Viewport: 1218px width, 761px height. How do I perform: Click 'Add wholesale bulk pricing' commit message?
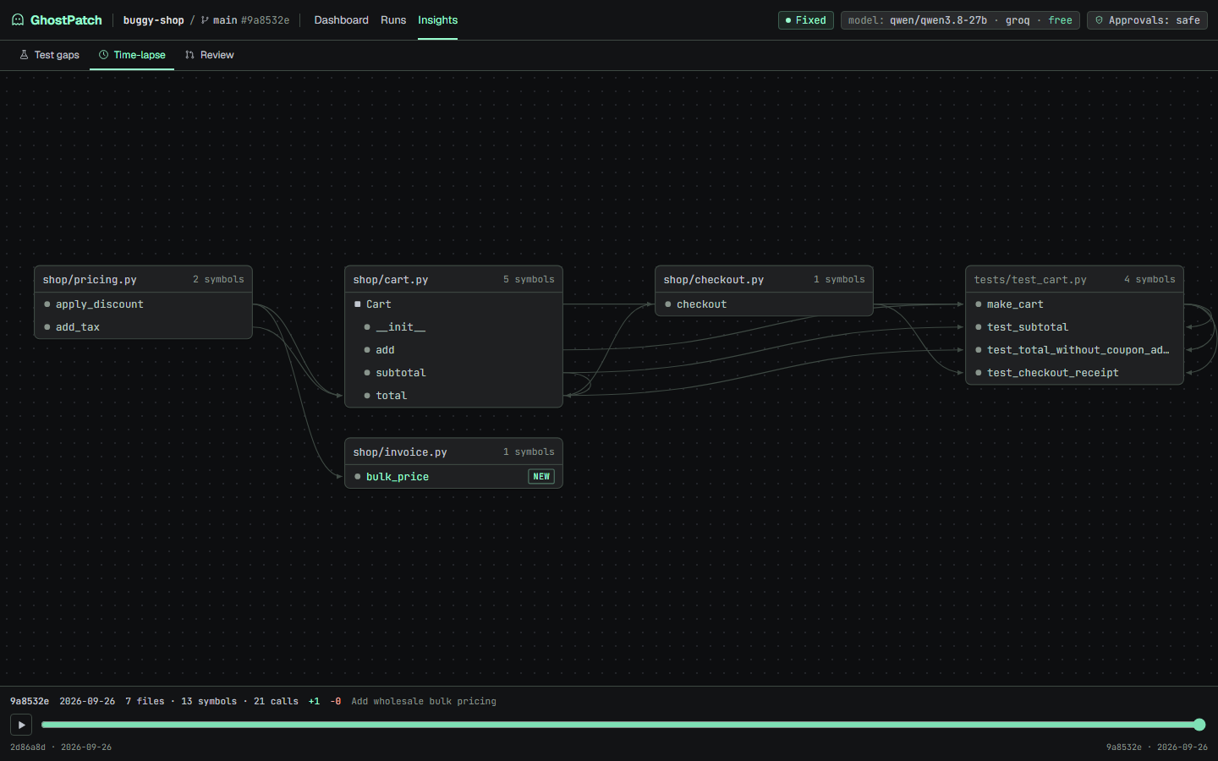pyautogui.click(x=424, y=702)
